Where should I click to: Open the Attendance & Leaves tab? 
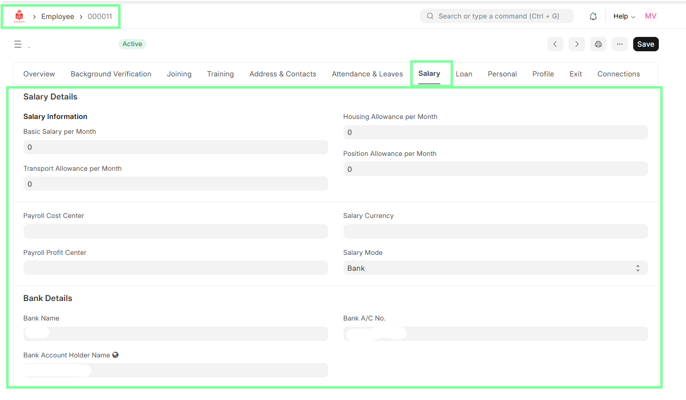click(367, 74)
